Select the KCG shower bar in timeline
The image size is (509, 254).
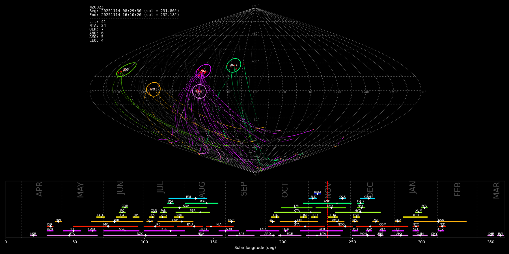point(202,203)
